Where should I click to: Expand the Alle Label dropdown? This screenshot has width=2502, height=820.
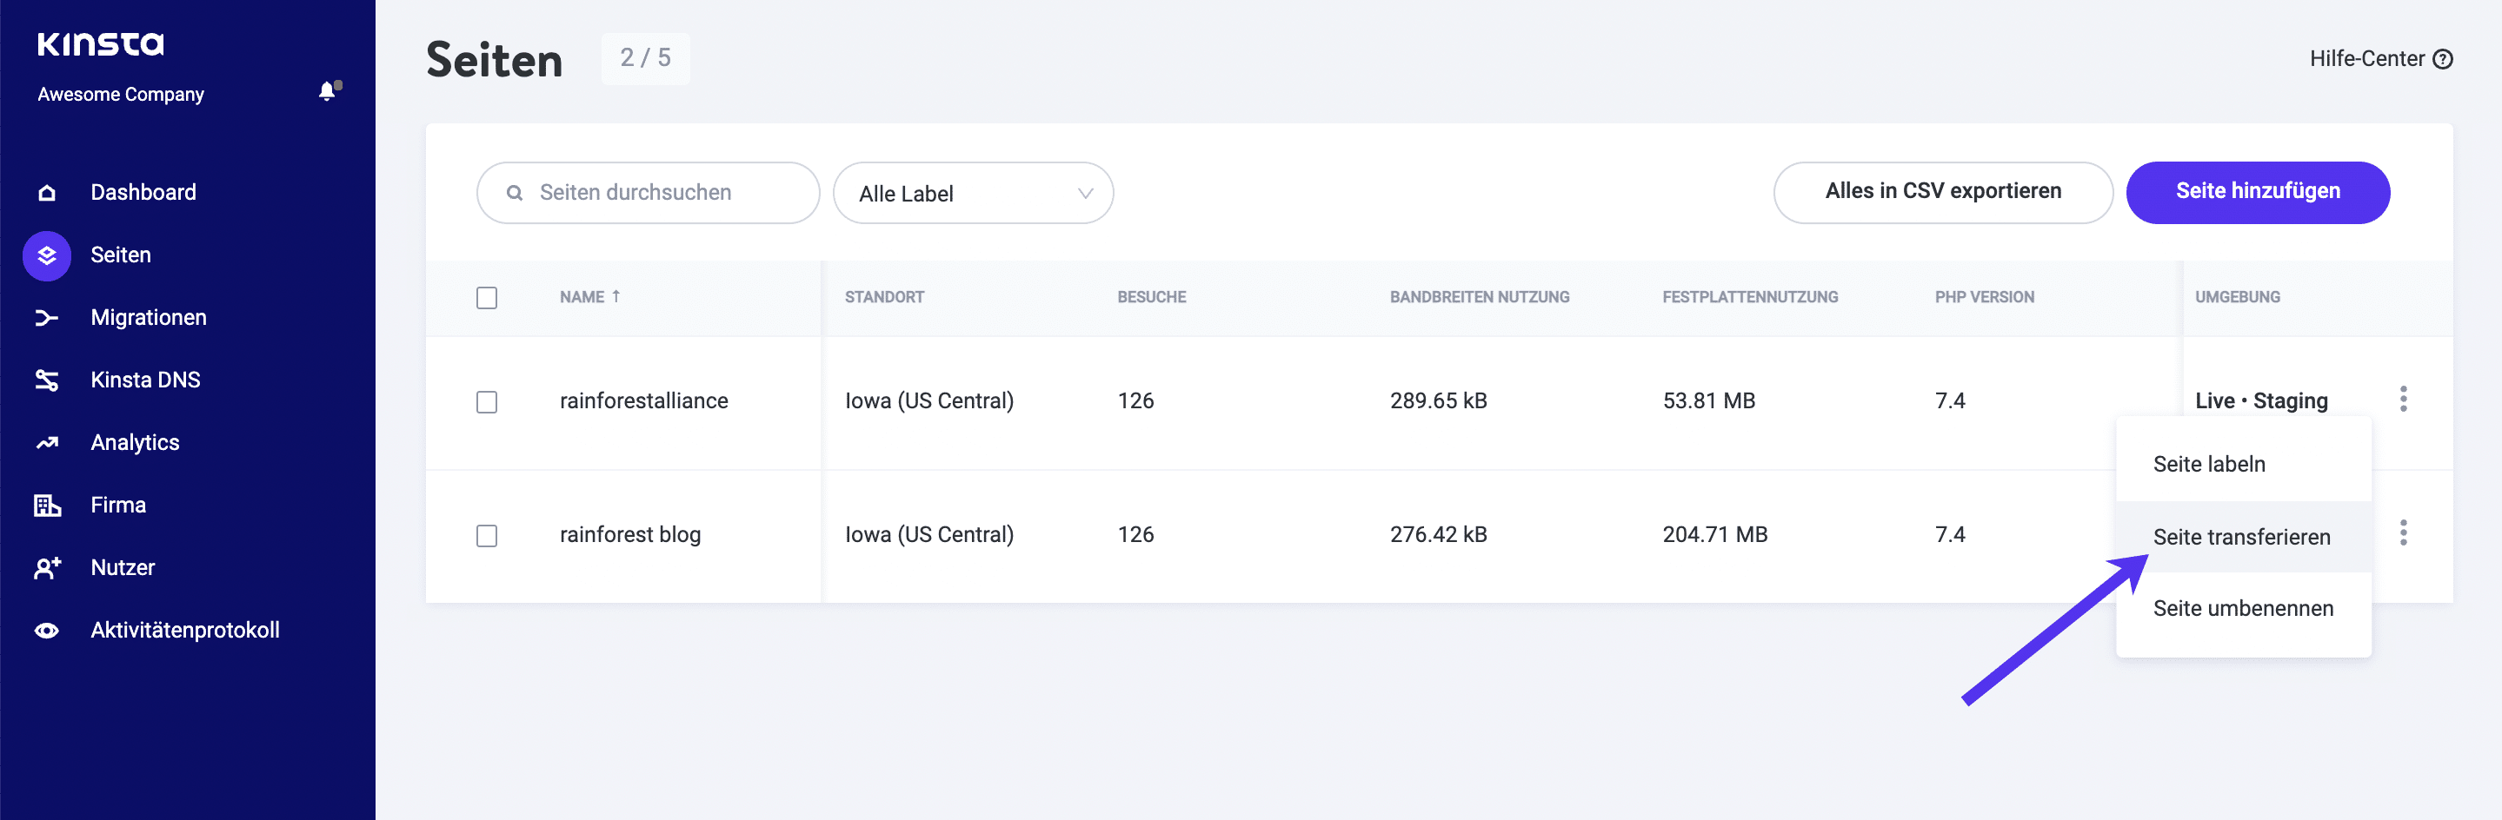[972, 193]
